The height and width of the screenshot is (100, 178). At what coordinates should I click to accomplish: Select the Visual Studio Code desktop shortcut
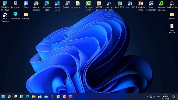tap(57, 6)
